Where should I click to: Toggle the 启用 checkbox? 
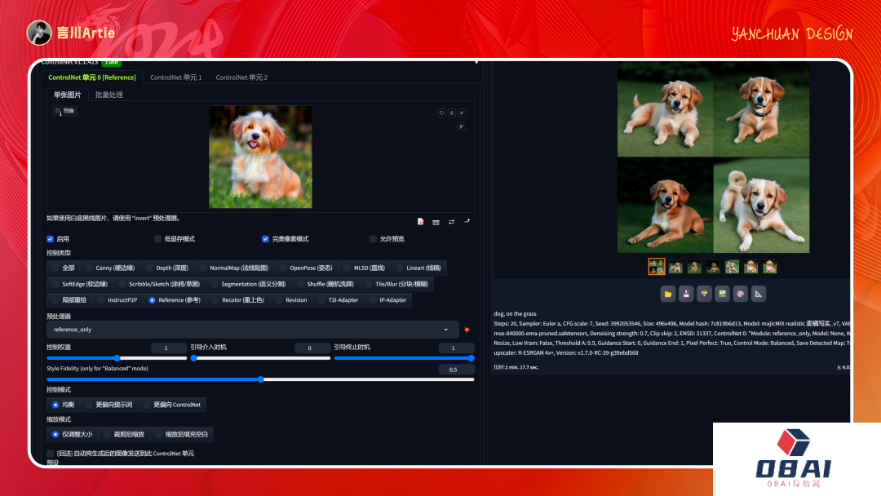click(x=51, y=239)
